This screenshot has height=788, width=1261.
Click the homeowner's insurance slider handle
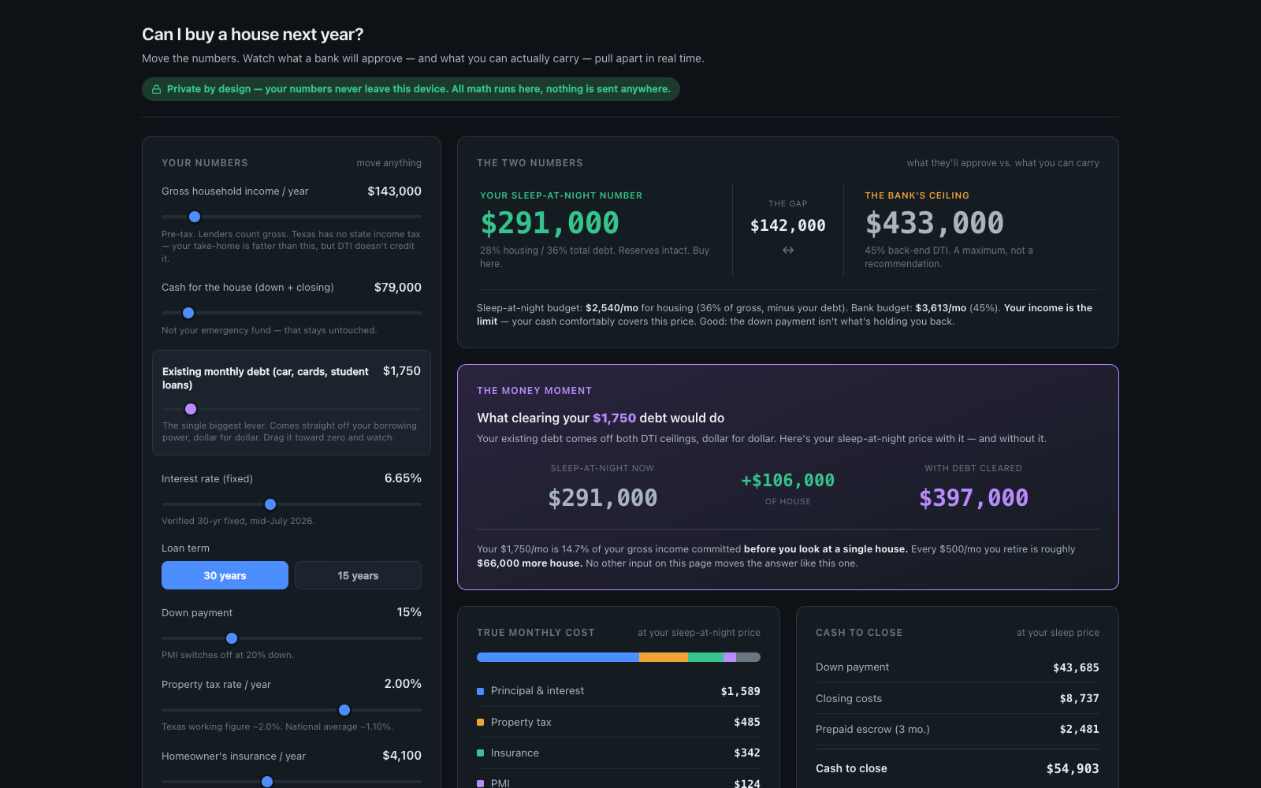(267, 782)
